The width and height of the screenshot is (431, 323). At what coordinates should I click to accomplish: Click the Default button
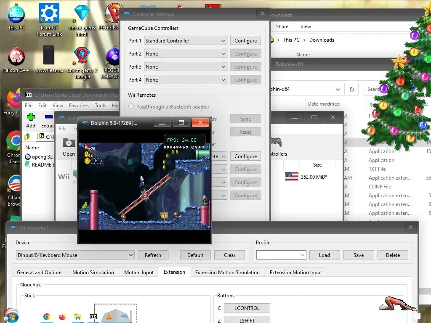click(x=195, y=255)
